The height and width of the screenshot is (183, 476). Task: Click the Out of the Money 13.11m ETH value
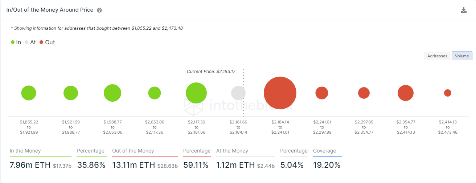pyautogui.click(x=134, y=165)
